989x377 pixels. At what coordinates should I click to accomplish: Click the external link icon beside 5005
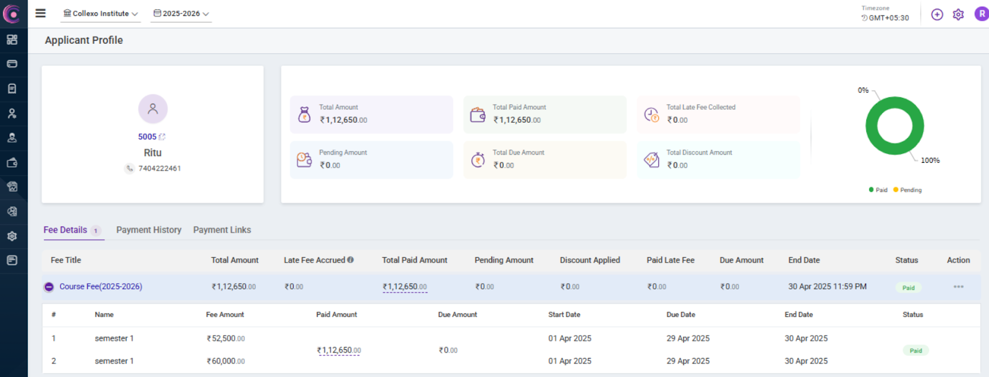pos(162,137)
